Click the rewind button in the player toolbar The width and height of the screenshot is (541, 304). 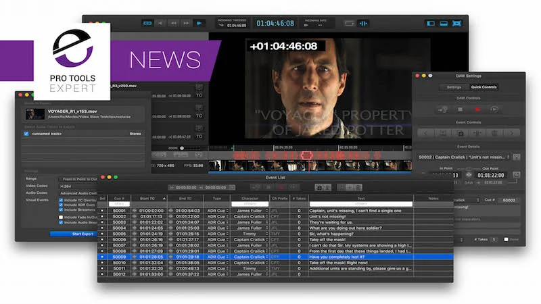click(x=173, y=23)
